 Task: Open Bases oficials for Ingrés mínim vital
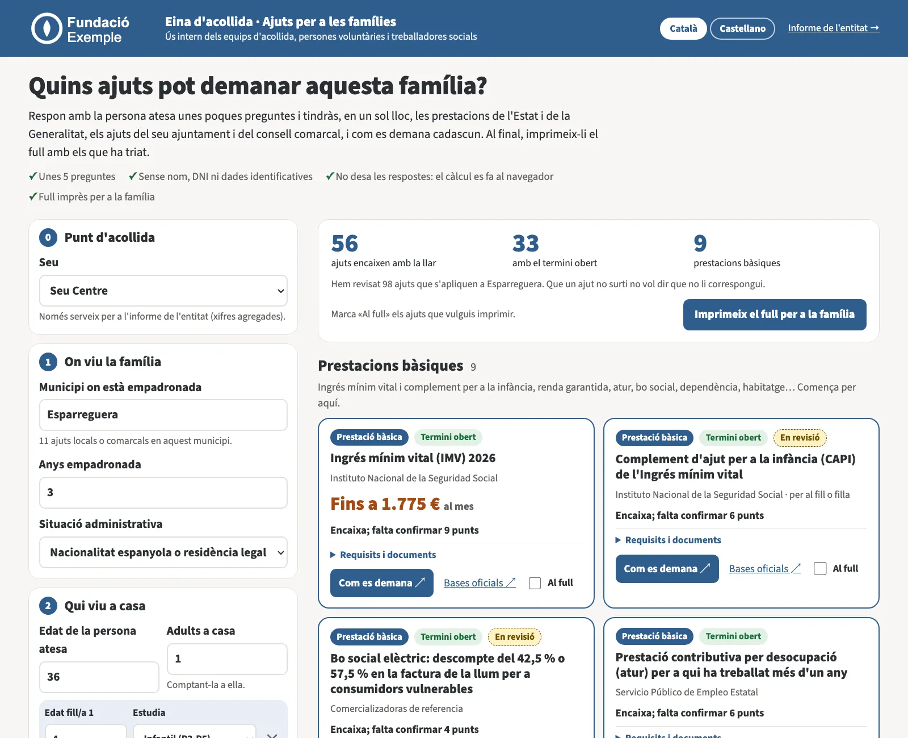pos(480,583)
